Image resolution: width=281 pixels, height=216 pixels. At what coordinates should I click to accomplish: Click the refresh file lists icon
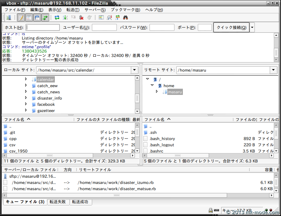point(57,18)
